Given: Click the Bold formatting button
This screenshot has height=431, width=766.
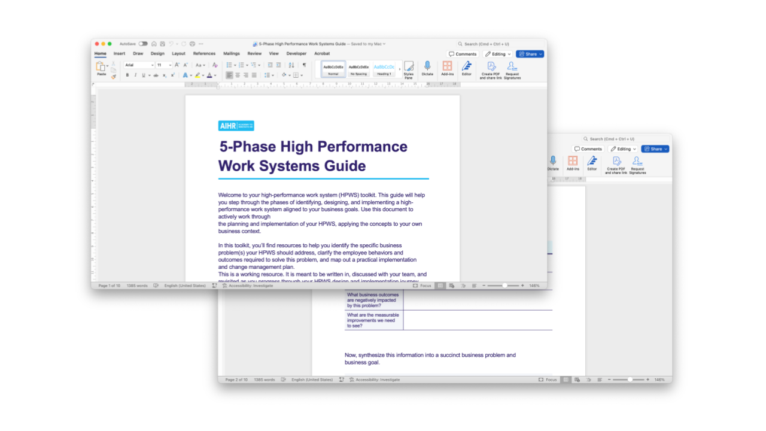Looking at the screenshot, I should 127,75.
